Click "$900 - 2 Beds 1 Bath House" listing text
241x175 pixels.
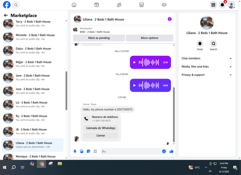(x=94, y=32)
